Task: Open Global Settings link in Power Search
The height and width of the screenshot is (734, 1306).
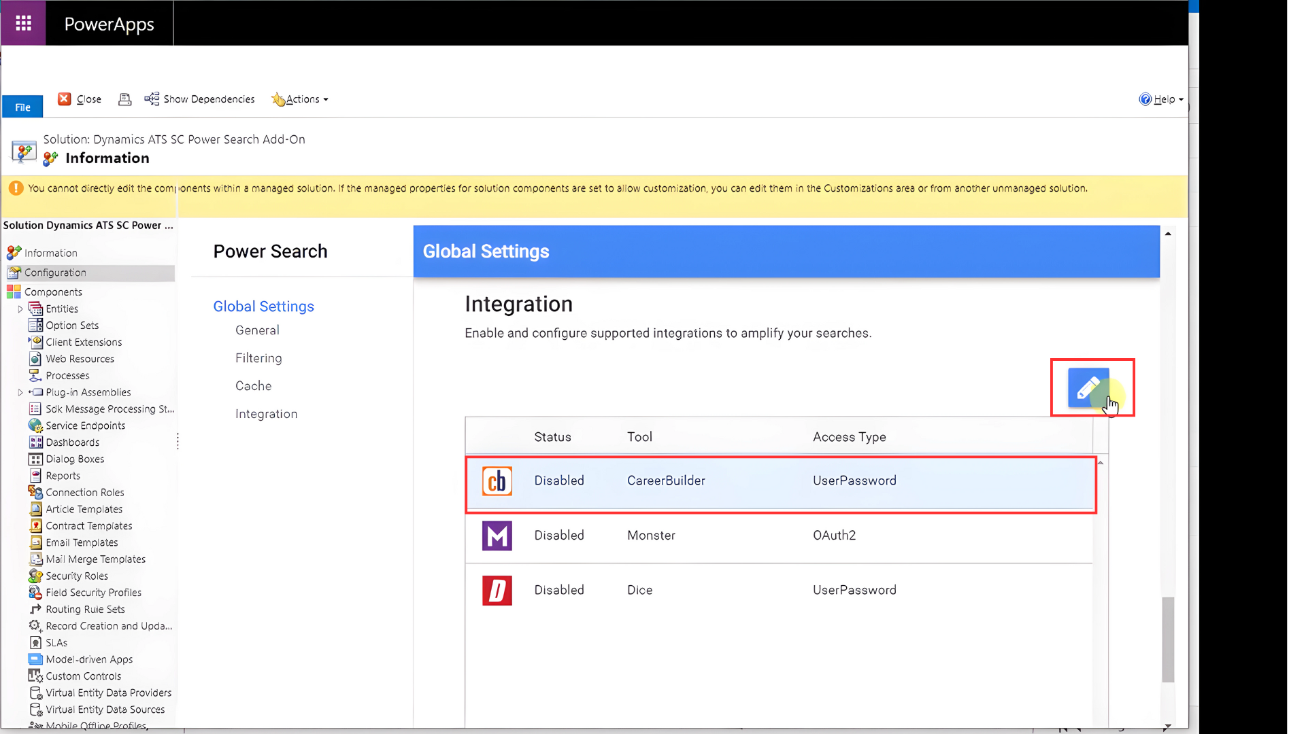Action: point(264,307)
